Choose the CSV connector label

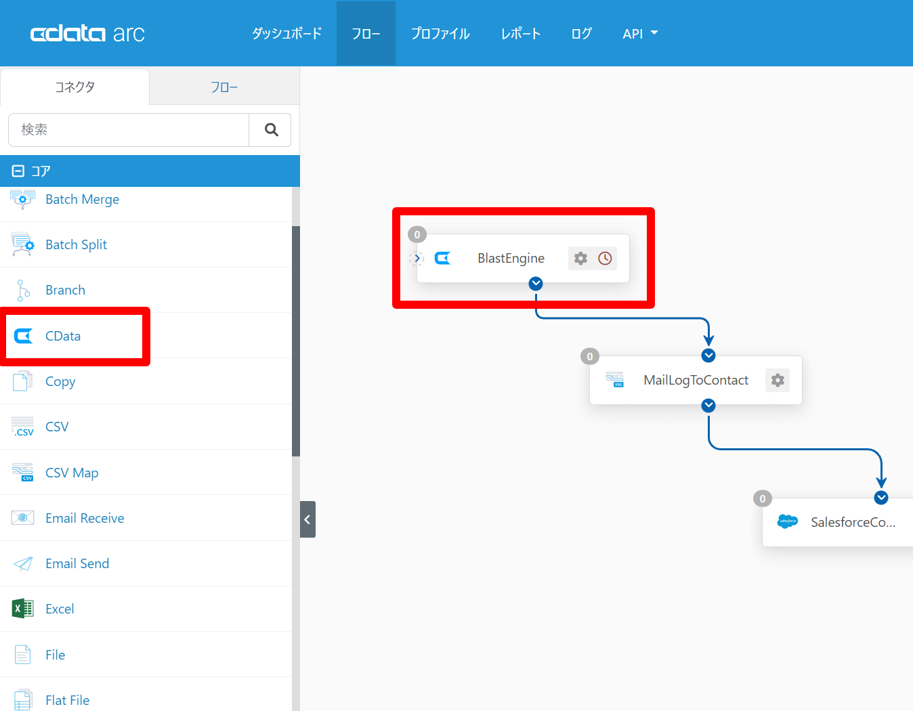coord(57,427)
